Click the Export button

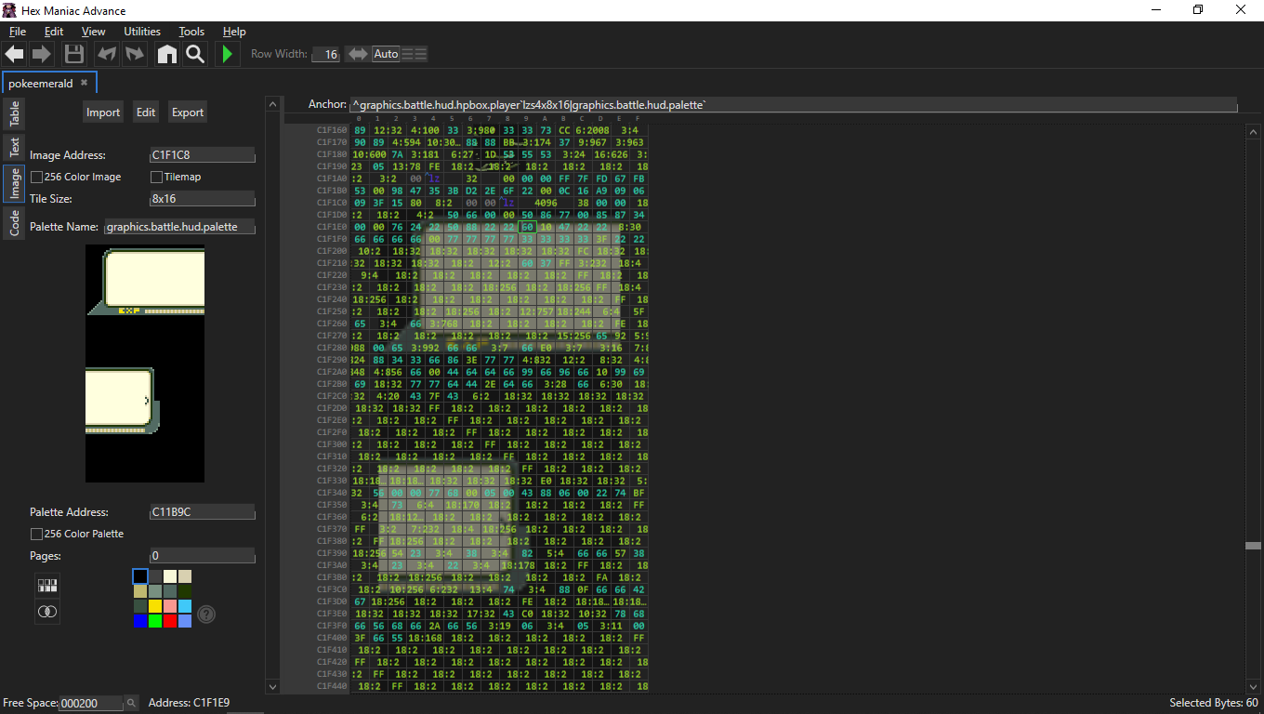coord(187,112)
